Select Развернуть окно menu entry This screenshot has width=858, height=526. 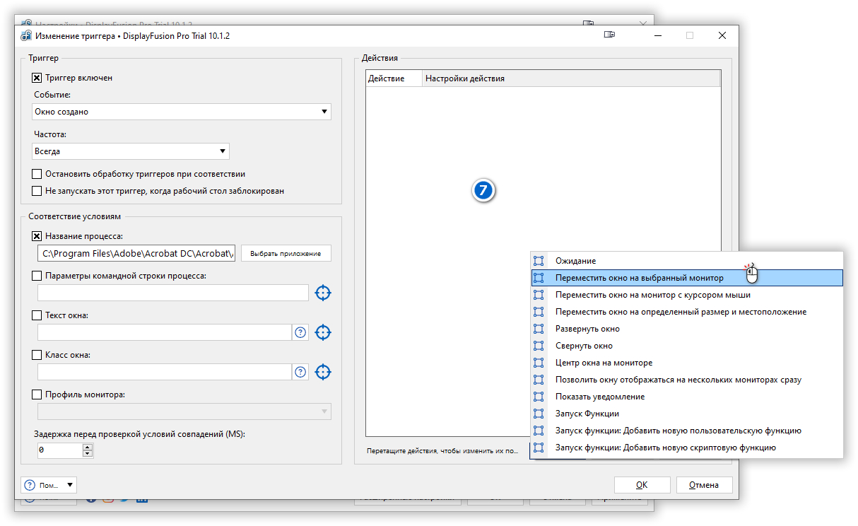pyautogui.click(x=686, y=329)
